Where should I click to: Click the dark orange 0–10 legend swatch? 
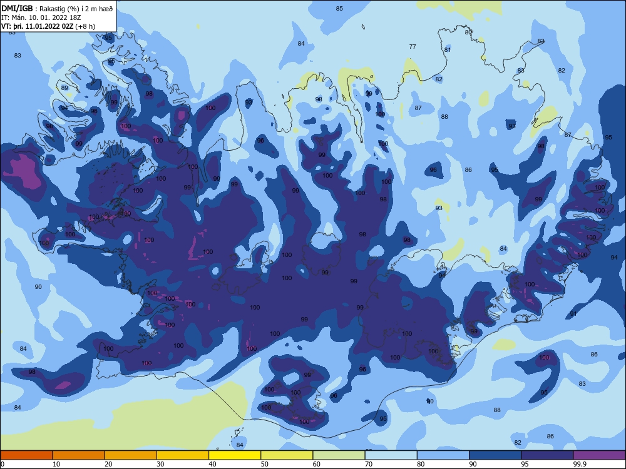click(26, 455)
